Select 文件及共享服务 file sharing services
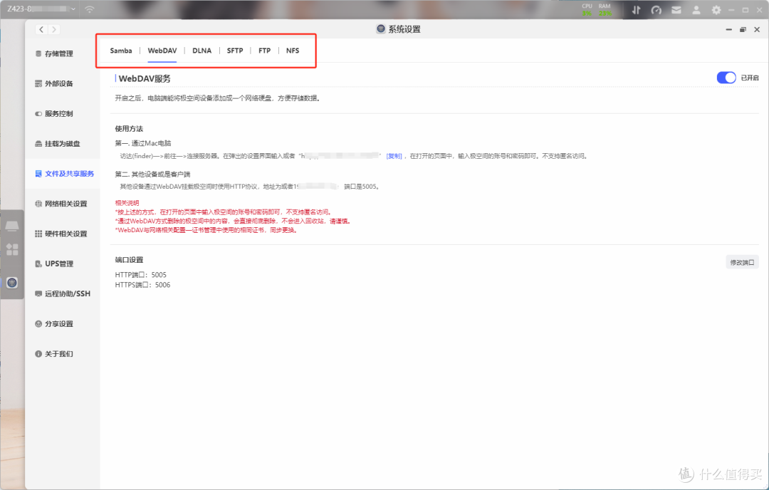Viewport: 769px width, 490px height. pyautogui.click(x=64, y=174)
